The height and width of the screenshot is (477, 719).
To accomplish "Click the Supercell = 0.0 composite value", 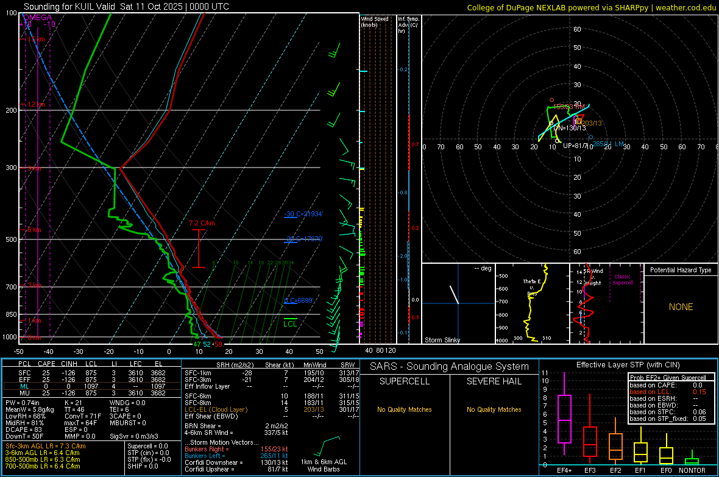I will (147, 446).
